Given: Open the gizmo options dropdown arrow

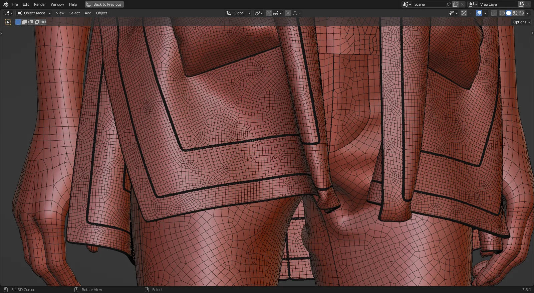Looking at the screenshot, I should click(x=470, y=13).
